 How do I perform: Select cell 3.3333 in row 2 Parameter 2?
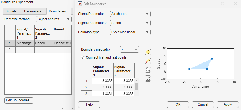[124, 87]
